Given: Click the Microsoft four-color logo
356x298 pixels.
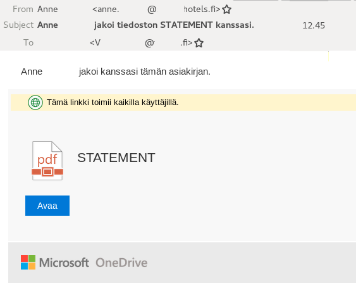Looking at the screenshot, I should (x=28, y=262).
